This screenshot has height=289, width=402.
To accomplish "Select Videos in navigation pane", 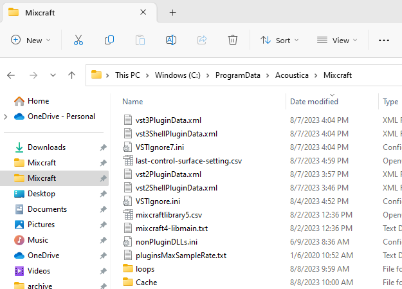I will click(39, 271).
